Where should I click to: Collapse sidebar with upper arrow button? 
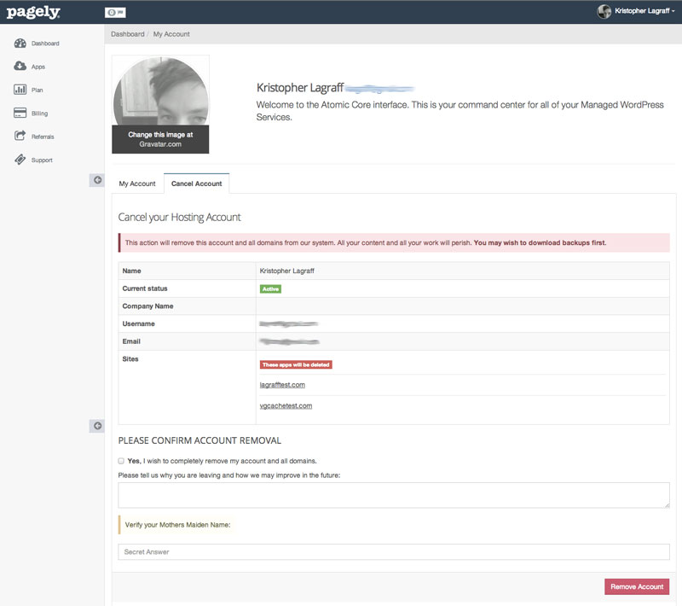pos(97,180)
